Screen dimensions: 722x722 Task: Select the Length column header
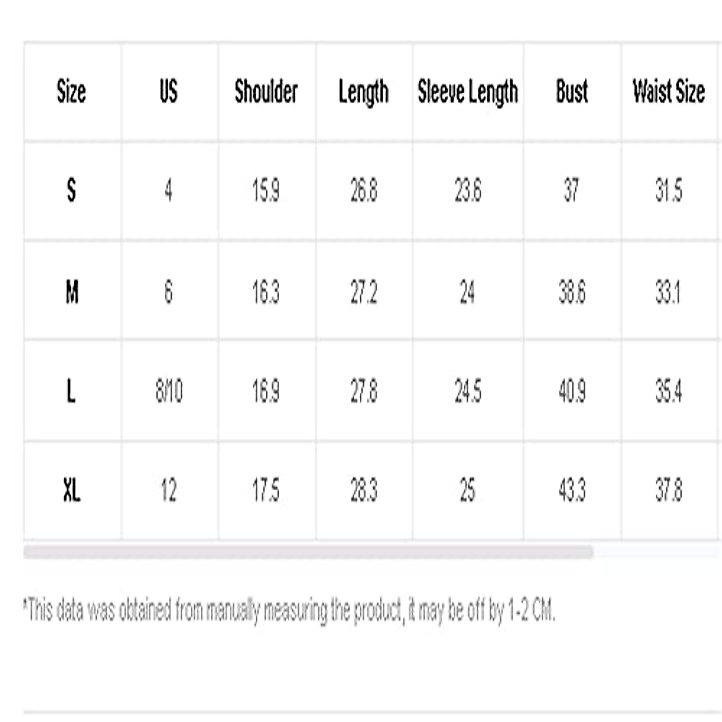[363, 93]
